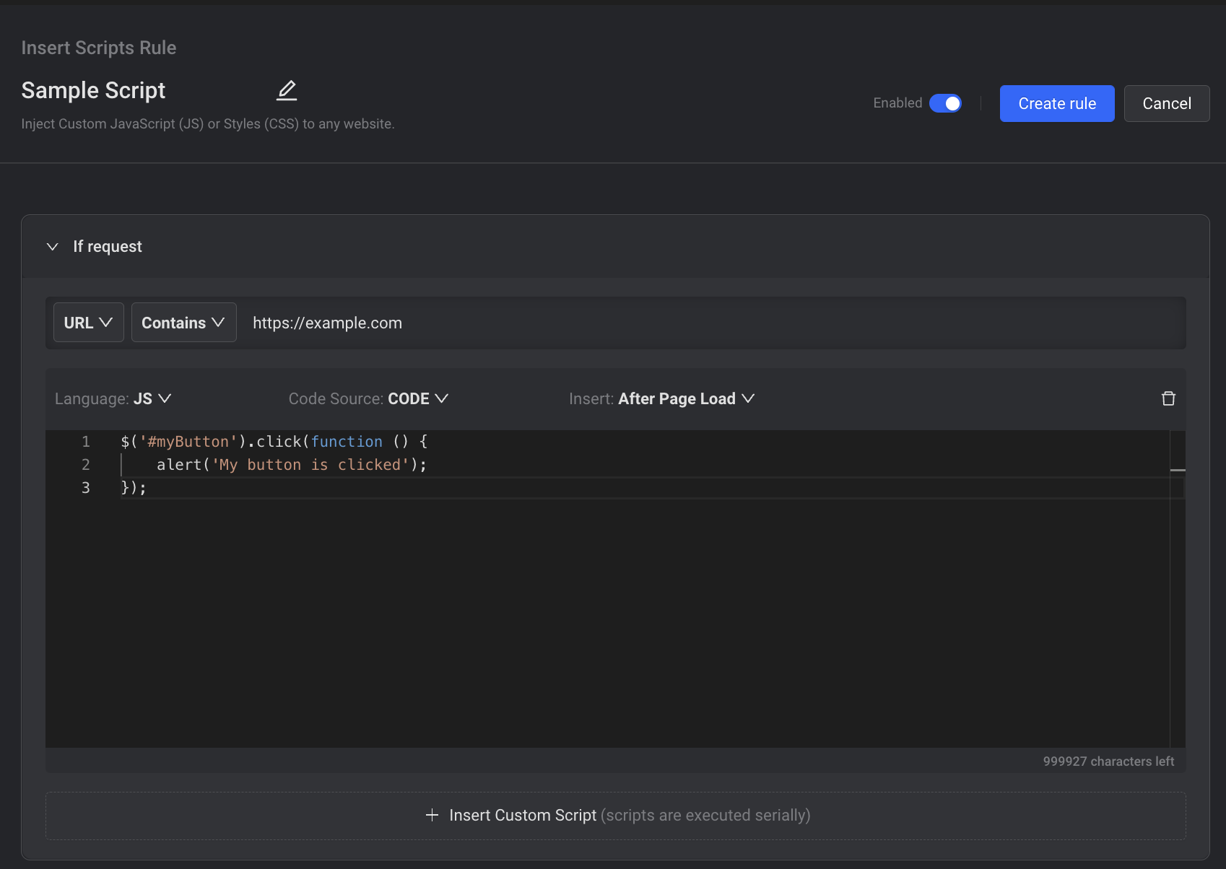Toggle the Enabled switch off
Image resolution: width=1226 pixels, height=869 pixels.
[945, 103]
